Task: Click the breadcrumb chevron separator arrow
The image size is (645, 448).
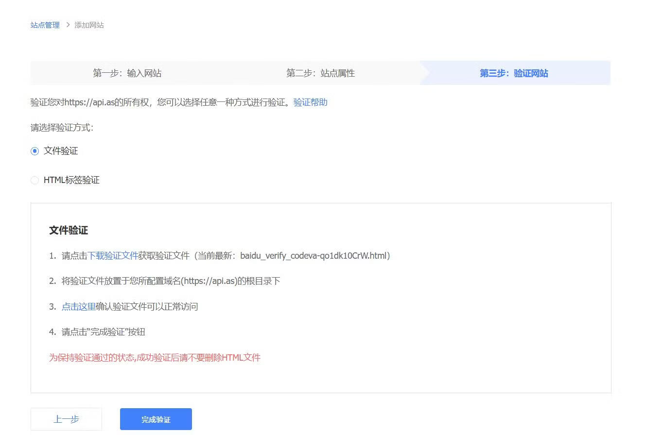Action: pos(68,25)
